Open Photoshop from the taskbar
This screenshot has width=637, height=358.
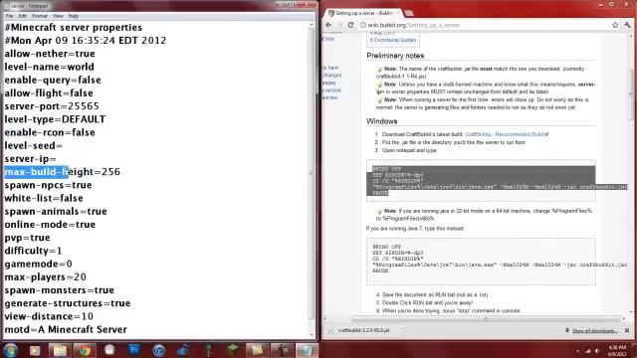pos(134,350)
